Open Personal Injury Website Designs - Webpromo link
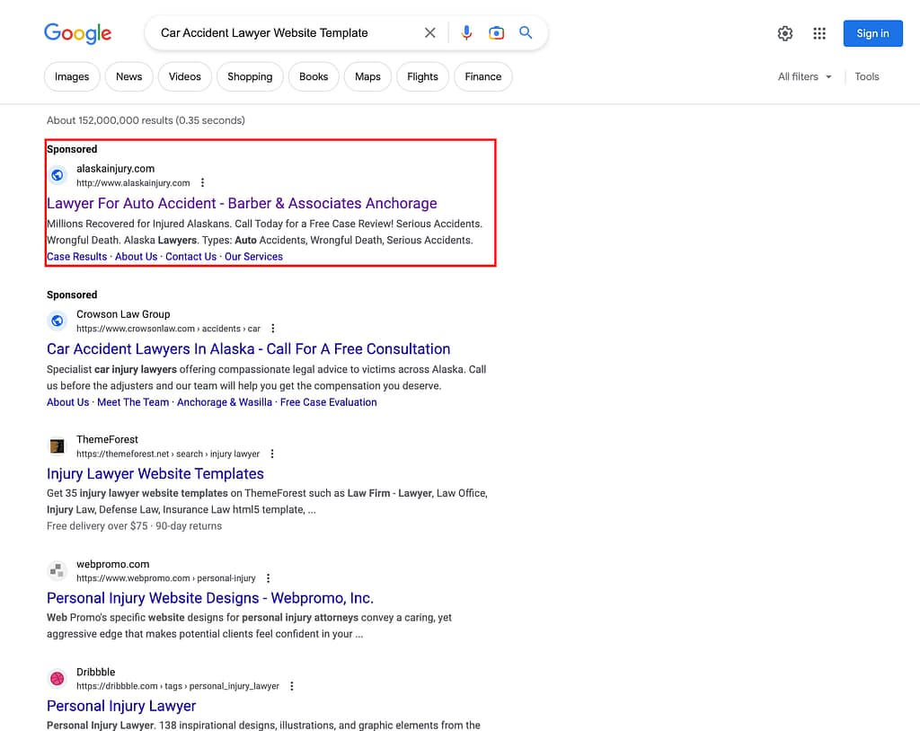 tap(210, 598)
